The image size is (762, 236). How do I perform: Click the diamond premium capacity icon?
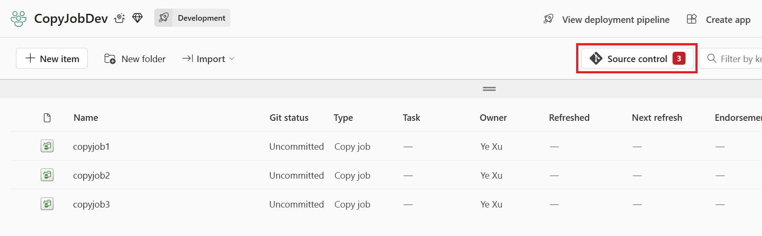click(x=137, y=18)
